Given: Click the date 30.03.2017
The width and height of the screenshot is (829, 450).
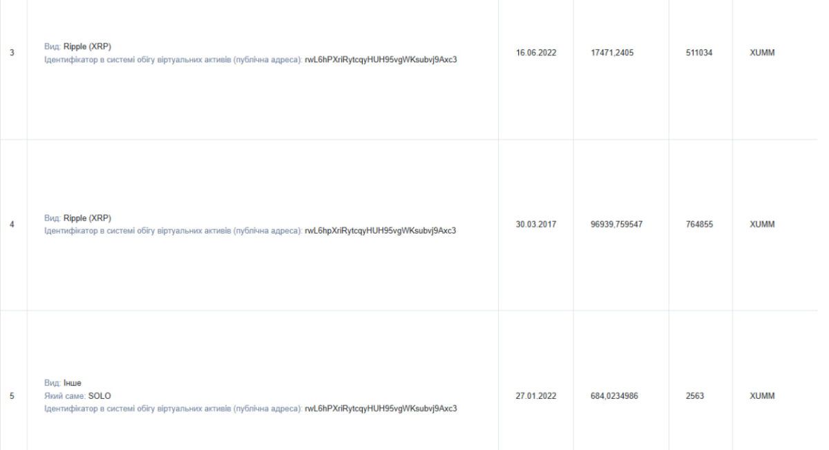Looking at the screenshot, I should point(535,225).
